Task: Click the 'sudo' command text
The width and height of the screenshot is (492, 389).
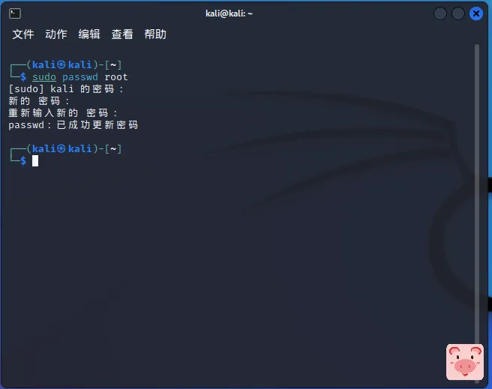Action: pyautogui.click(x=44, y=77)
